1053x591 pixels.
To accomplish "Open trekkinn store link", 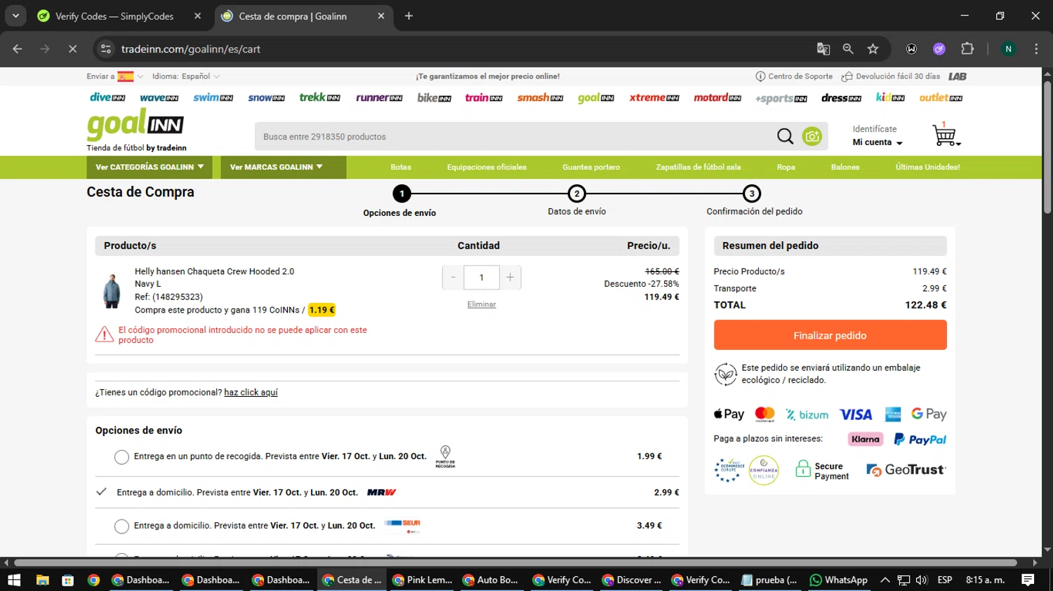I will [319, 97].
